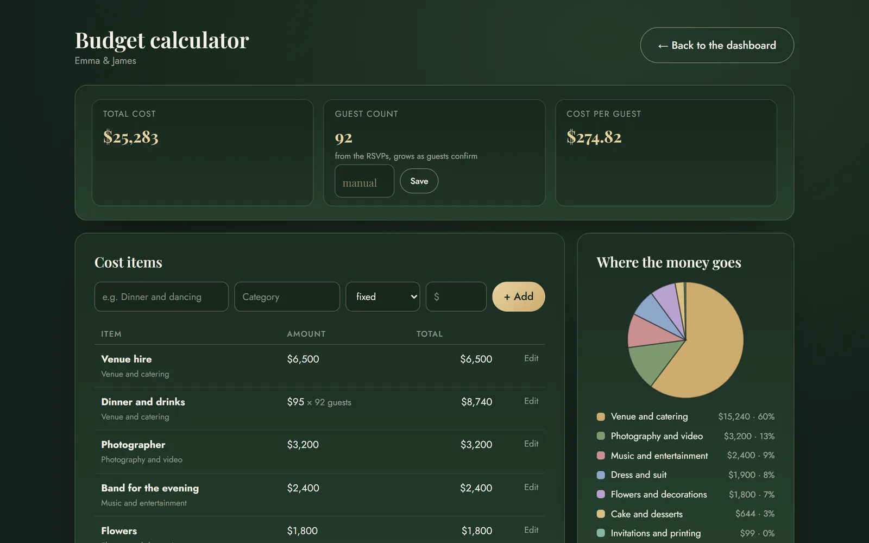
Task: Click the ITEM column header
Action: pos(111,334)
